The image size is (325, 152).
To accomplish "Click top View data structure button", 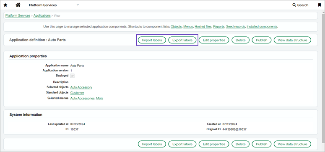I will tap(292, 40).
